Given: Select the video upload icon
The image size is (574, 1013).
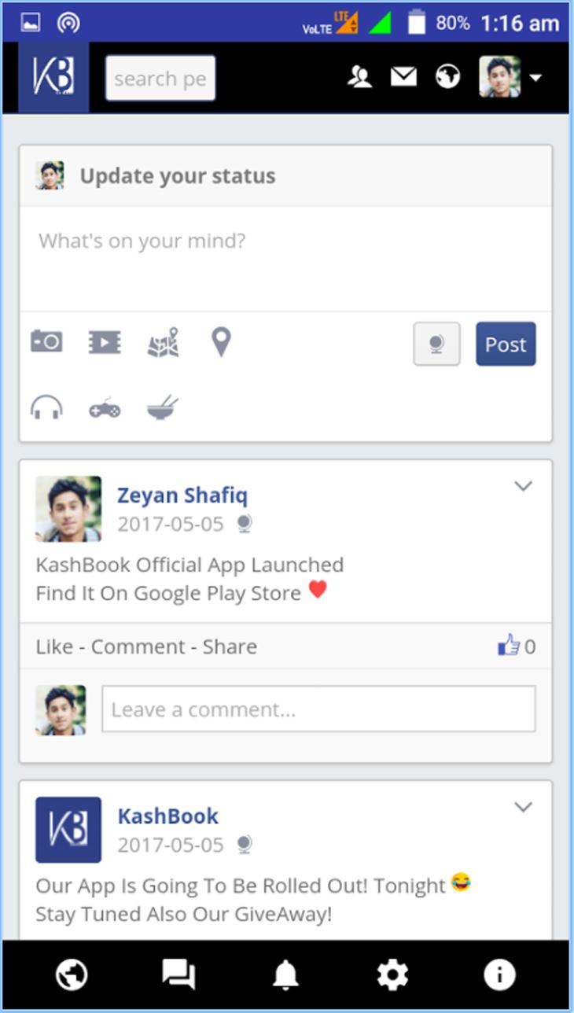Looking at the screenshot, I should pyautogui.click(x=105, y=342).
